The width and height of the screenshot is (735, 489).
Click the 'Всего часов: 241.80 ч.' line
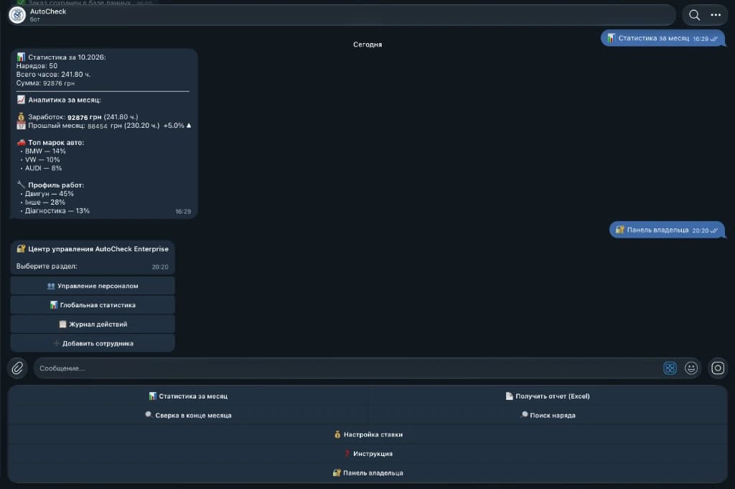pos(53,74)
